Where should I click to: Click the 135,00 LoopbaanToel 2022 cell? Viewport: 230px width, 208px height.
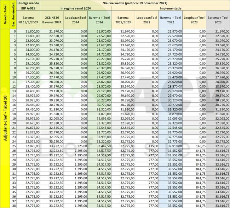click(147, 146)
